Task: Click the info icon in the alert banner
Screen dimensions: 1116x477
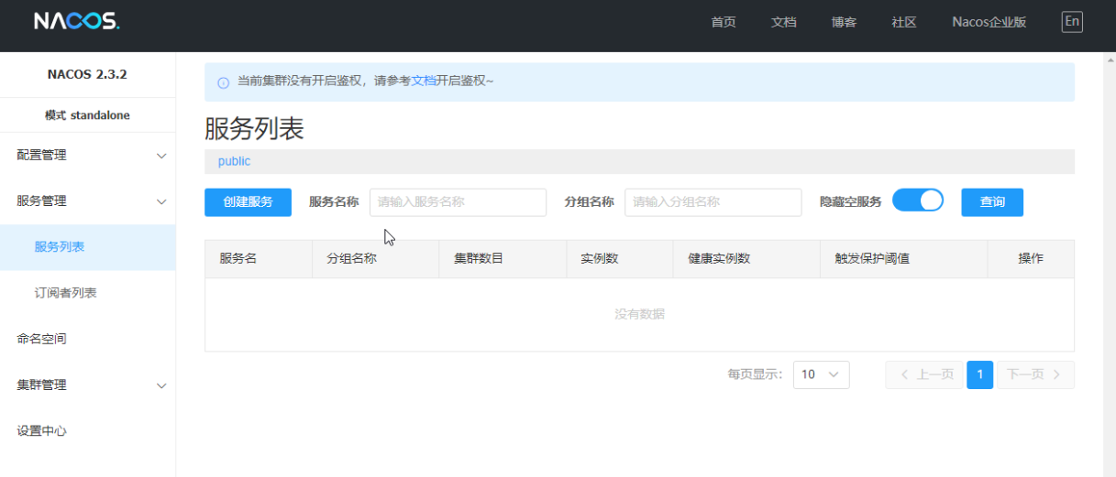Action: [x=223, y=82]
